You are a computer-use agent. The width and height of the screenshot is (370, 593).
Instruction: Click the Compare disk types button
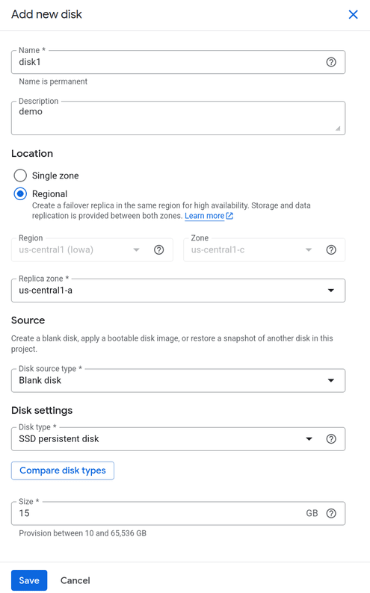click(x=63, y=471)
